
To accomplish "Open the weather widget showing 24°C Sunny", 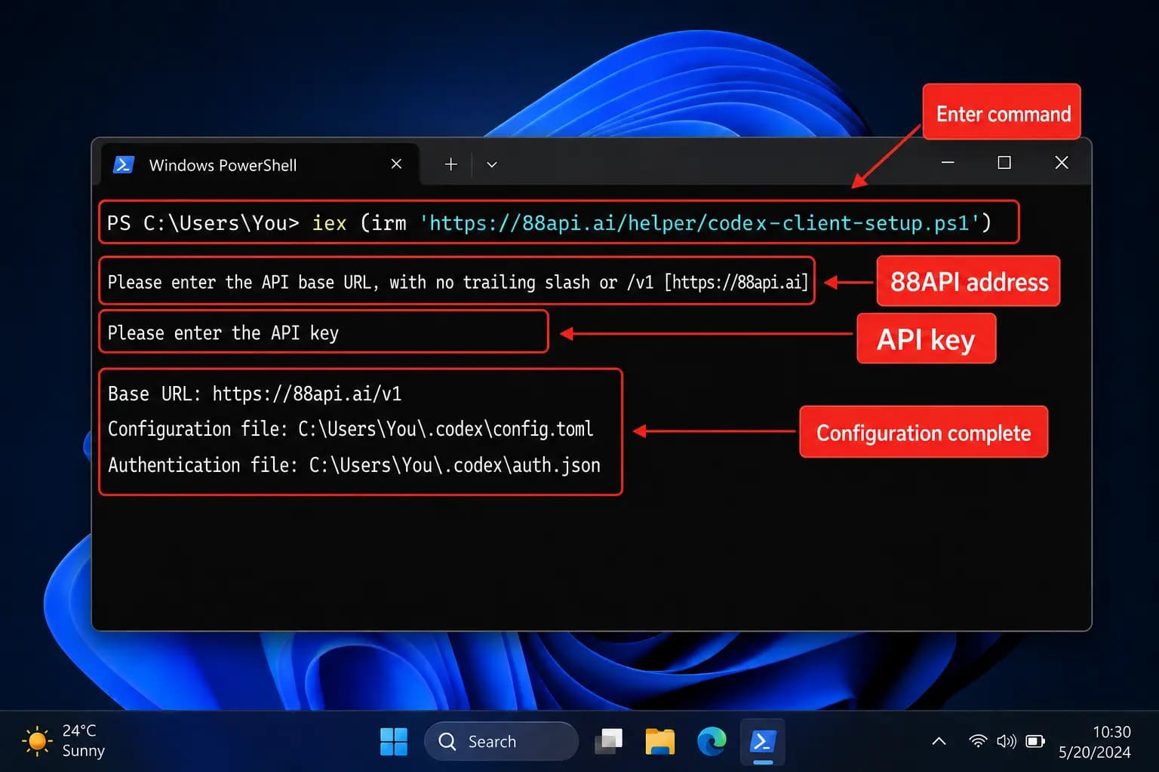I will pos(64,741).
